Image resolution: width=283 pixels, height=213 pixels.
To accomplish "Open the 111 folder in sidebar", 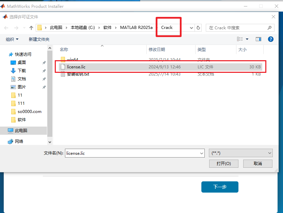I will point(21,103).
